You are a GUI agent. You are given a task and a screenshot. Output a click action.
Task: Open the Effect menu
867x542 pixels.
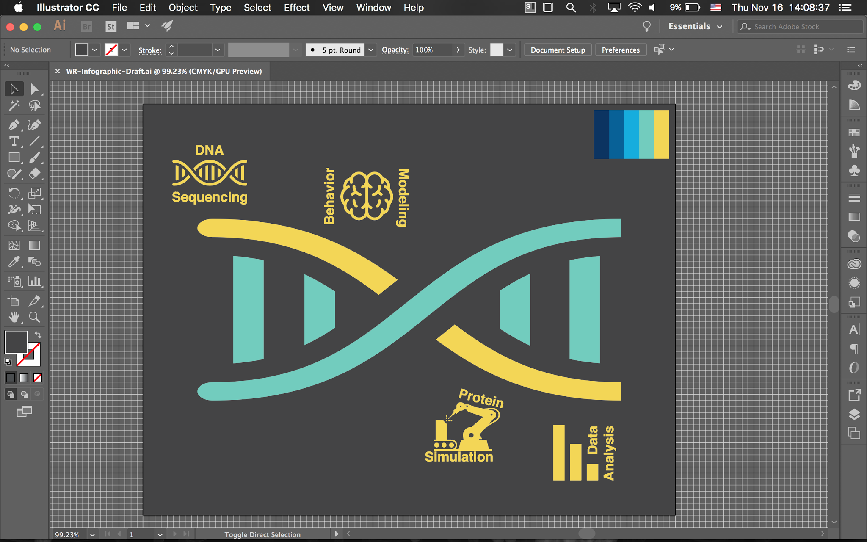296,8
